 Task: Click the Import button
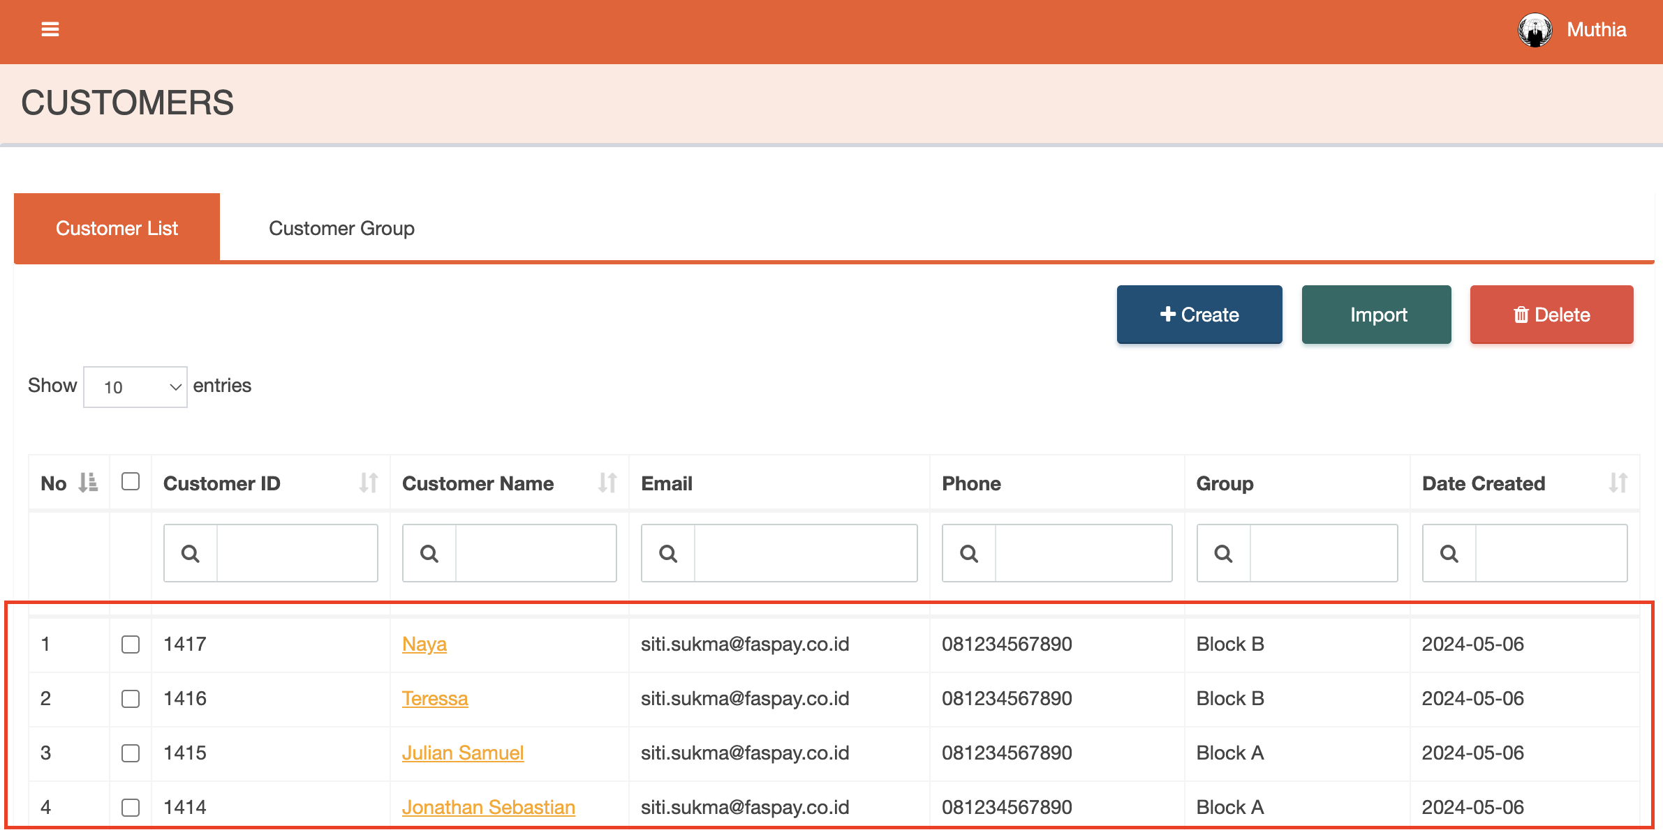(1376, 315)
